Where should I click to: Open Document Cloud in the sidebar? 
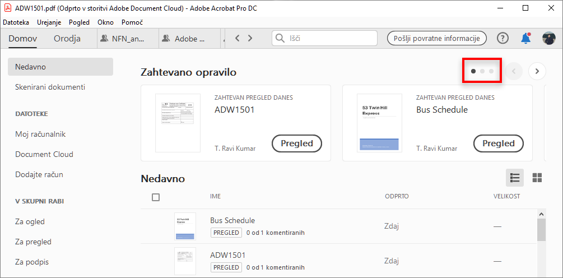[44, 154]
